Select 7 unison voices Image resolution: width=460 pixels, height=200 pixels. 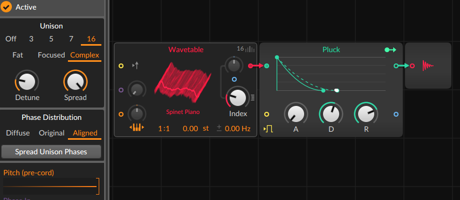(71, 39)
